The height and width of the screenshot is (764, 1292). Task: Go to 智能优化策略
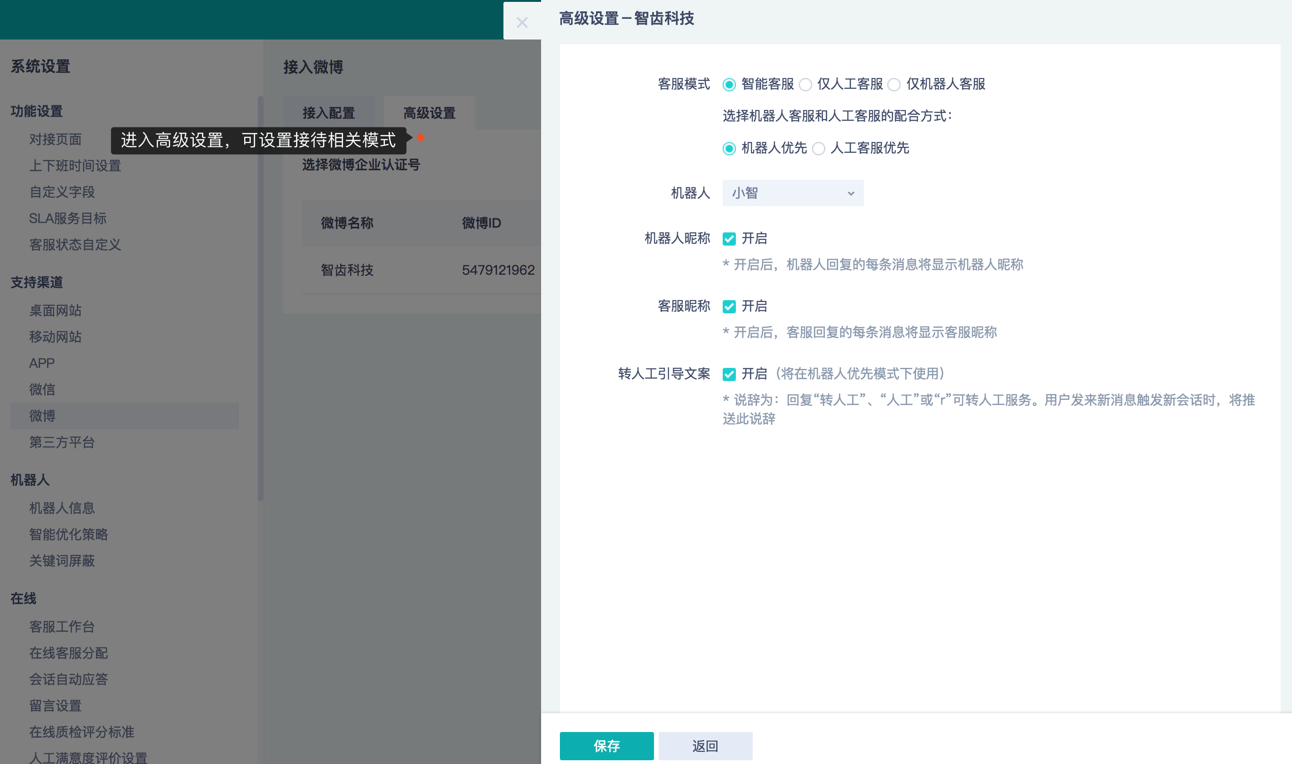(69, 534)
